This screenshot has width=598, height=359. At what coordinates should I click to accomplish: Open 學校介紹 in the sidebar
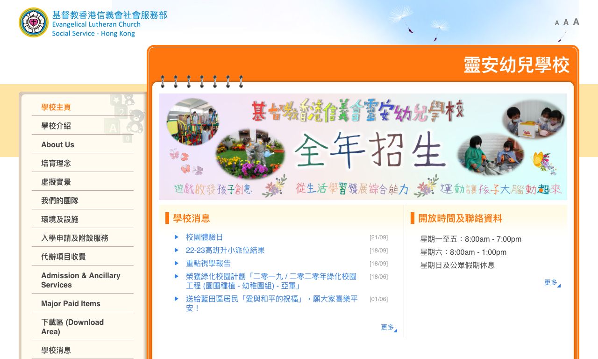[56, 126]
